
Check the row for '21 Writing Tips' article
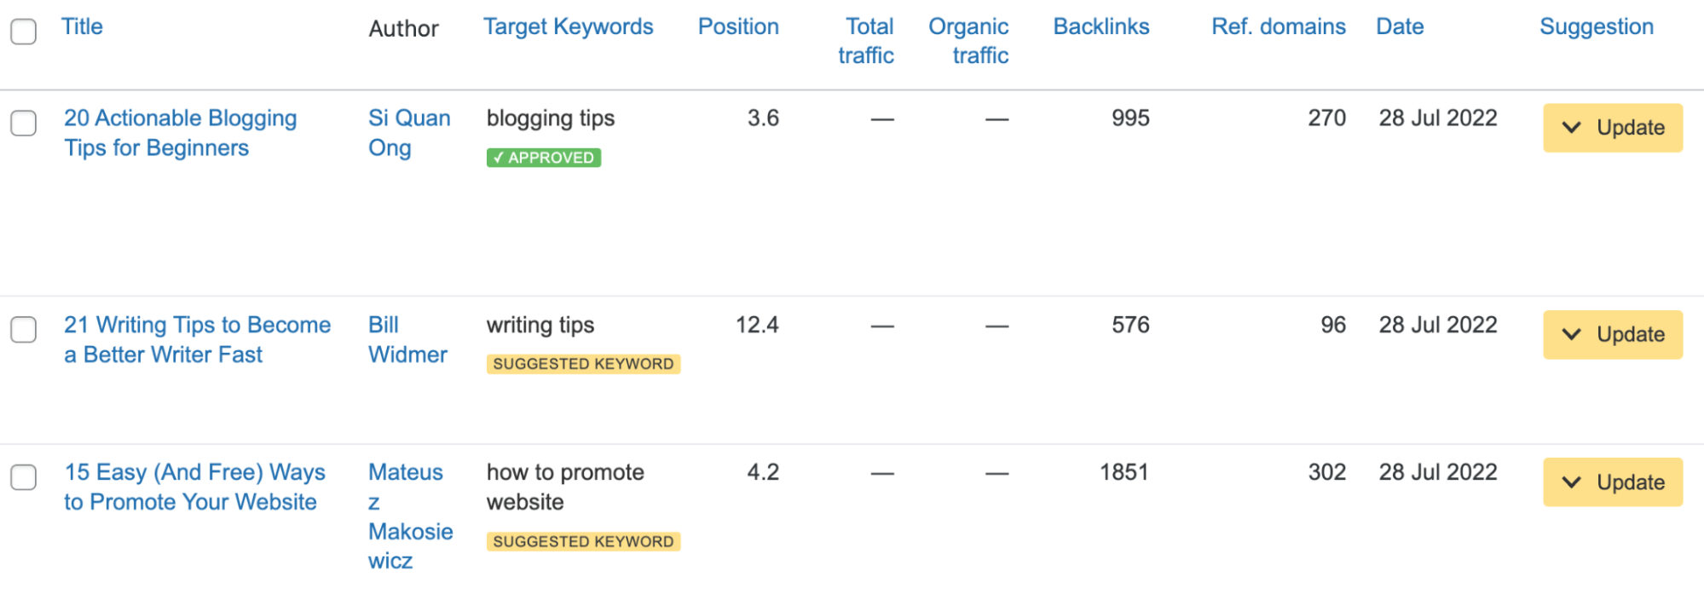(23, 331)
